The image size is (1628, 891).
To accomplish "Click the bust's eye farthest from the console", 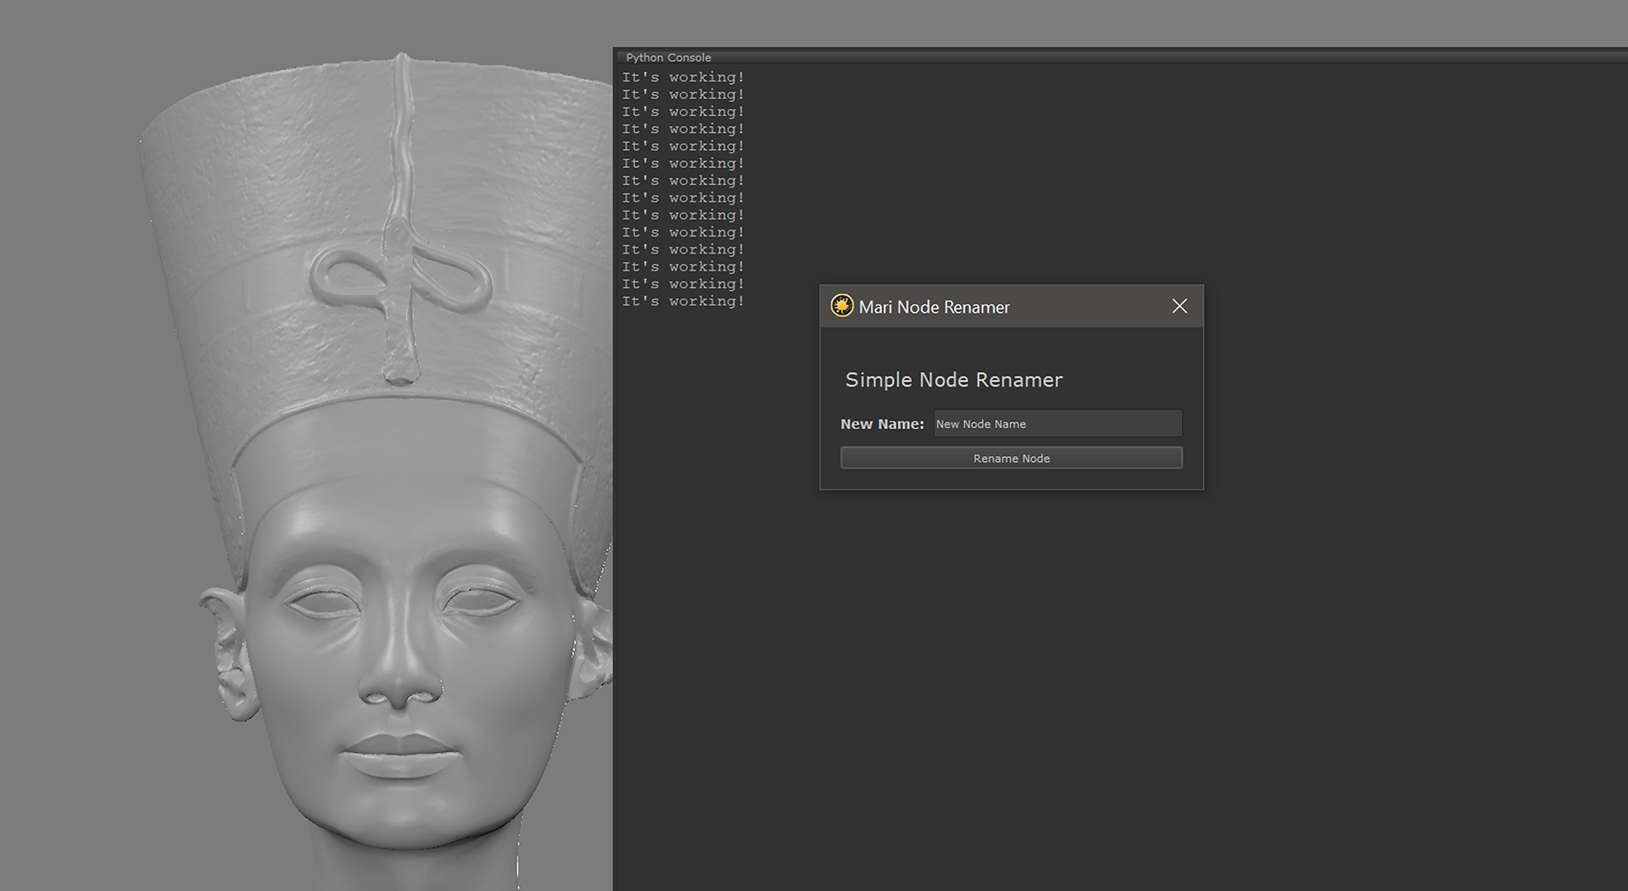I will (324, 604).
